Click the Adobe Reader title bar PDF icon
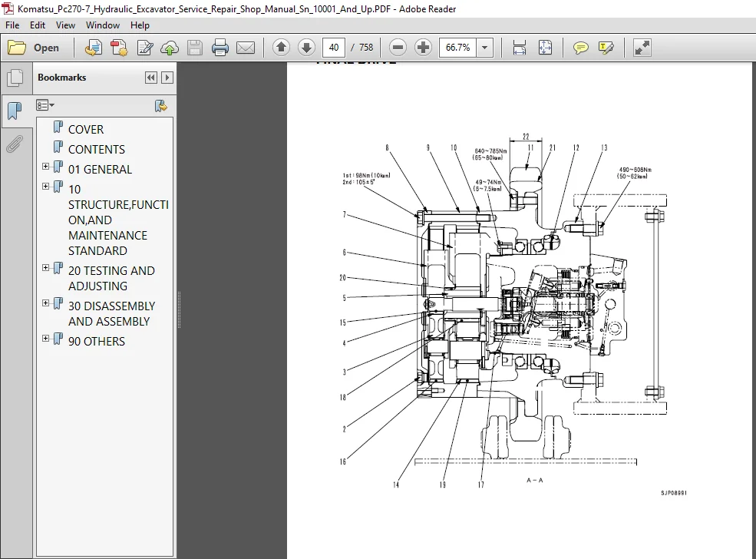This screenshot has width=756, height=559. tap(8, 8)
